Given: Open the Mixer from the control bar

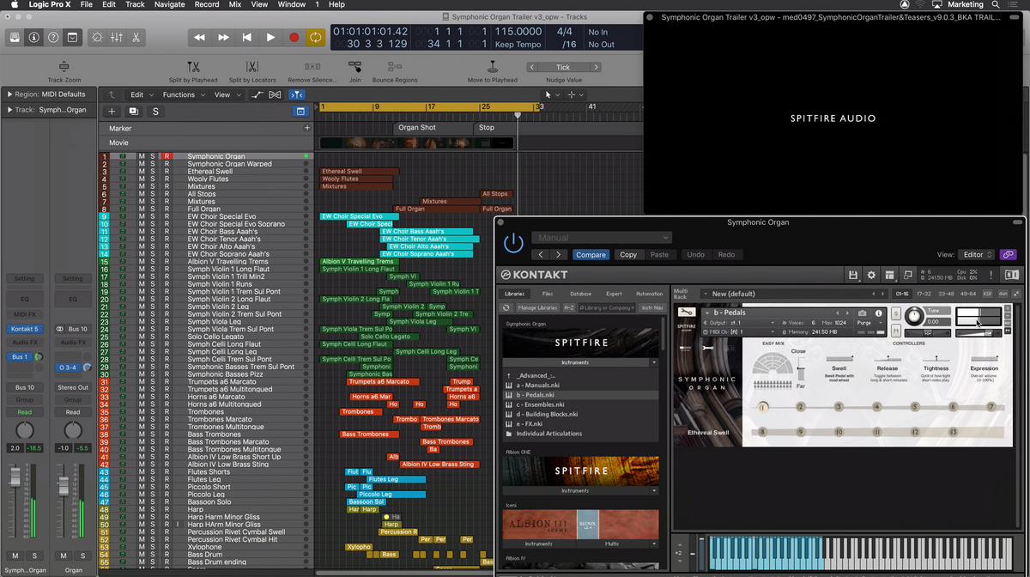Looking at the screenshot, I should click(x=117, y=38).
